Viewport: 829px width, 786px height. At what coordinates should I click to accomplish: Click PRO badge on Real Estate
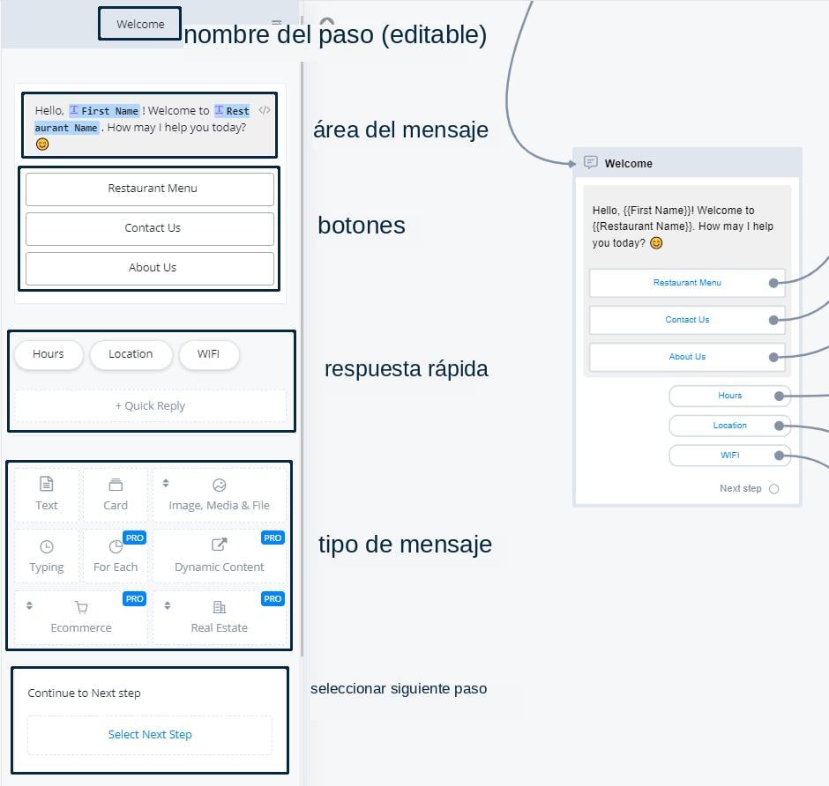273,598
